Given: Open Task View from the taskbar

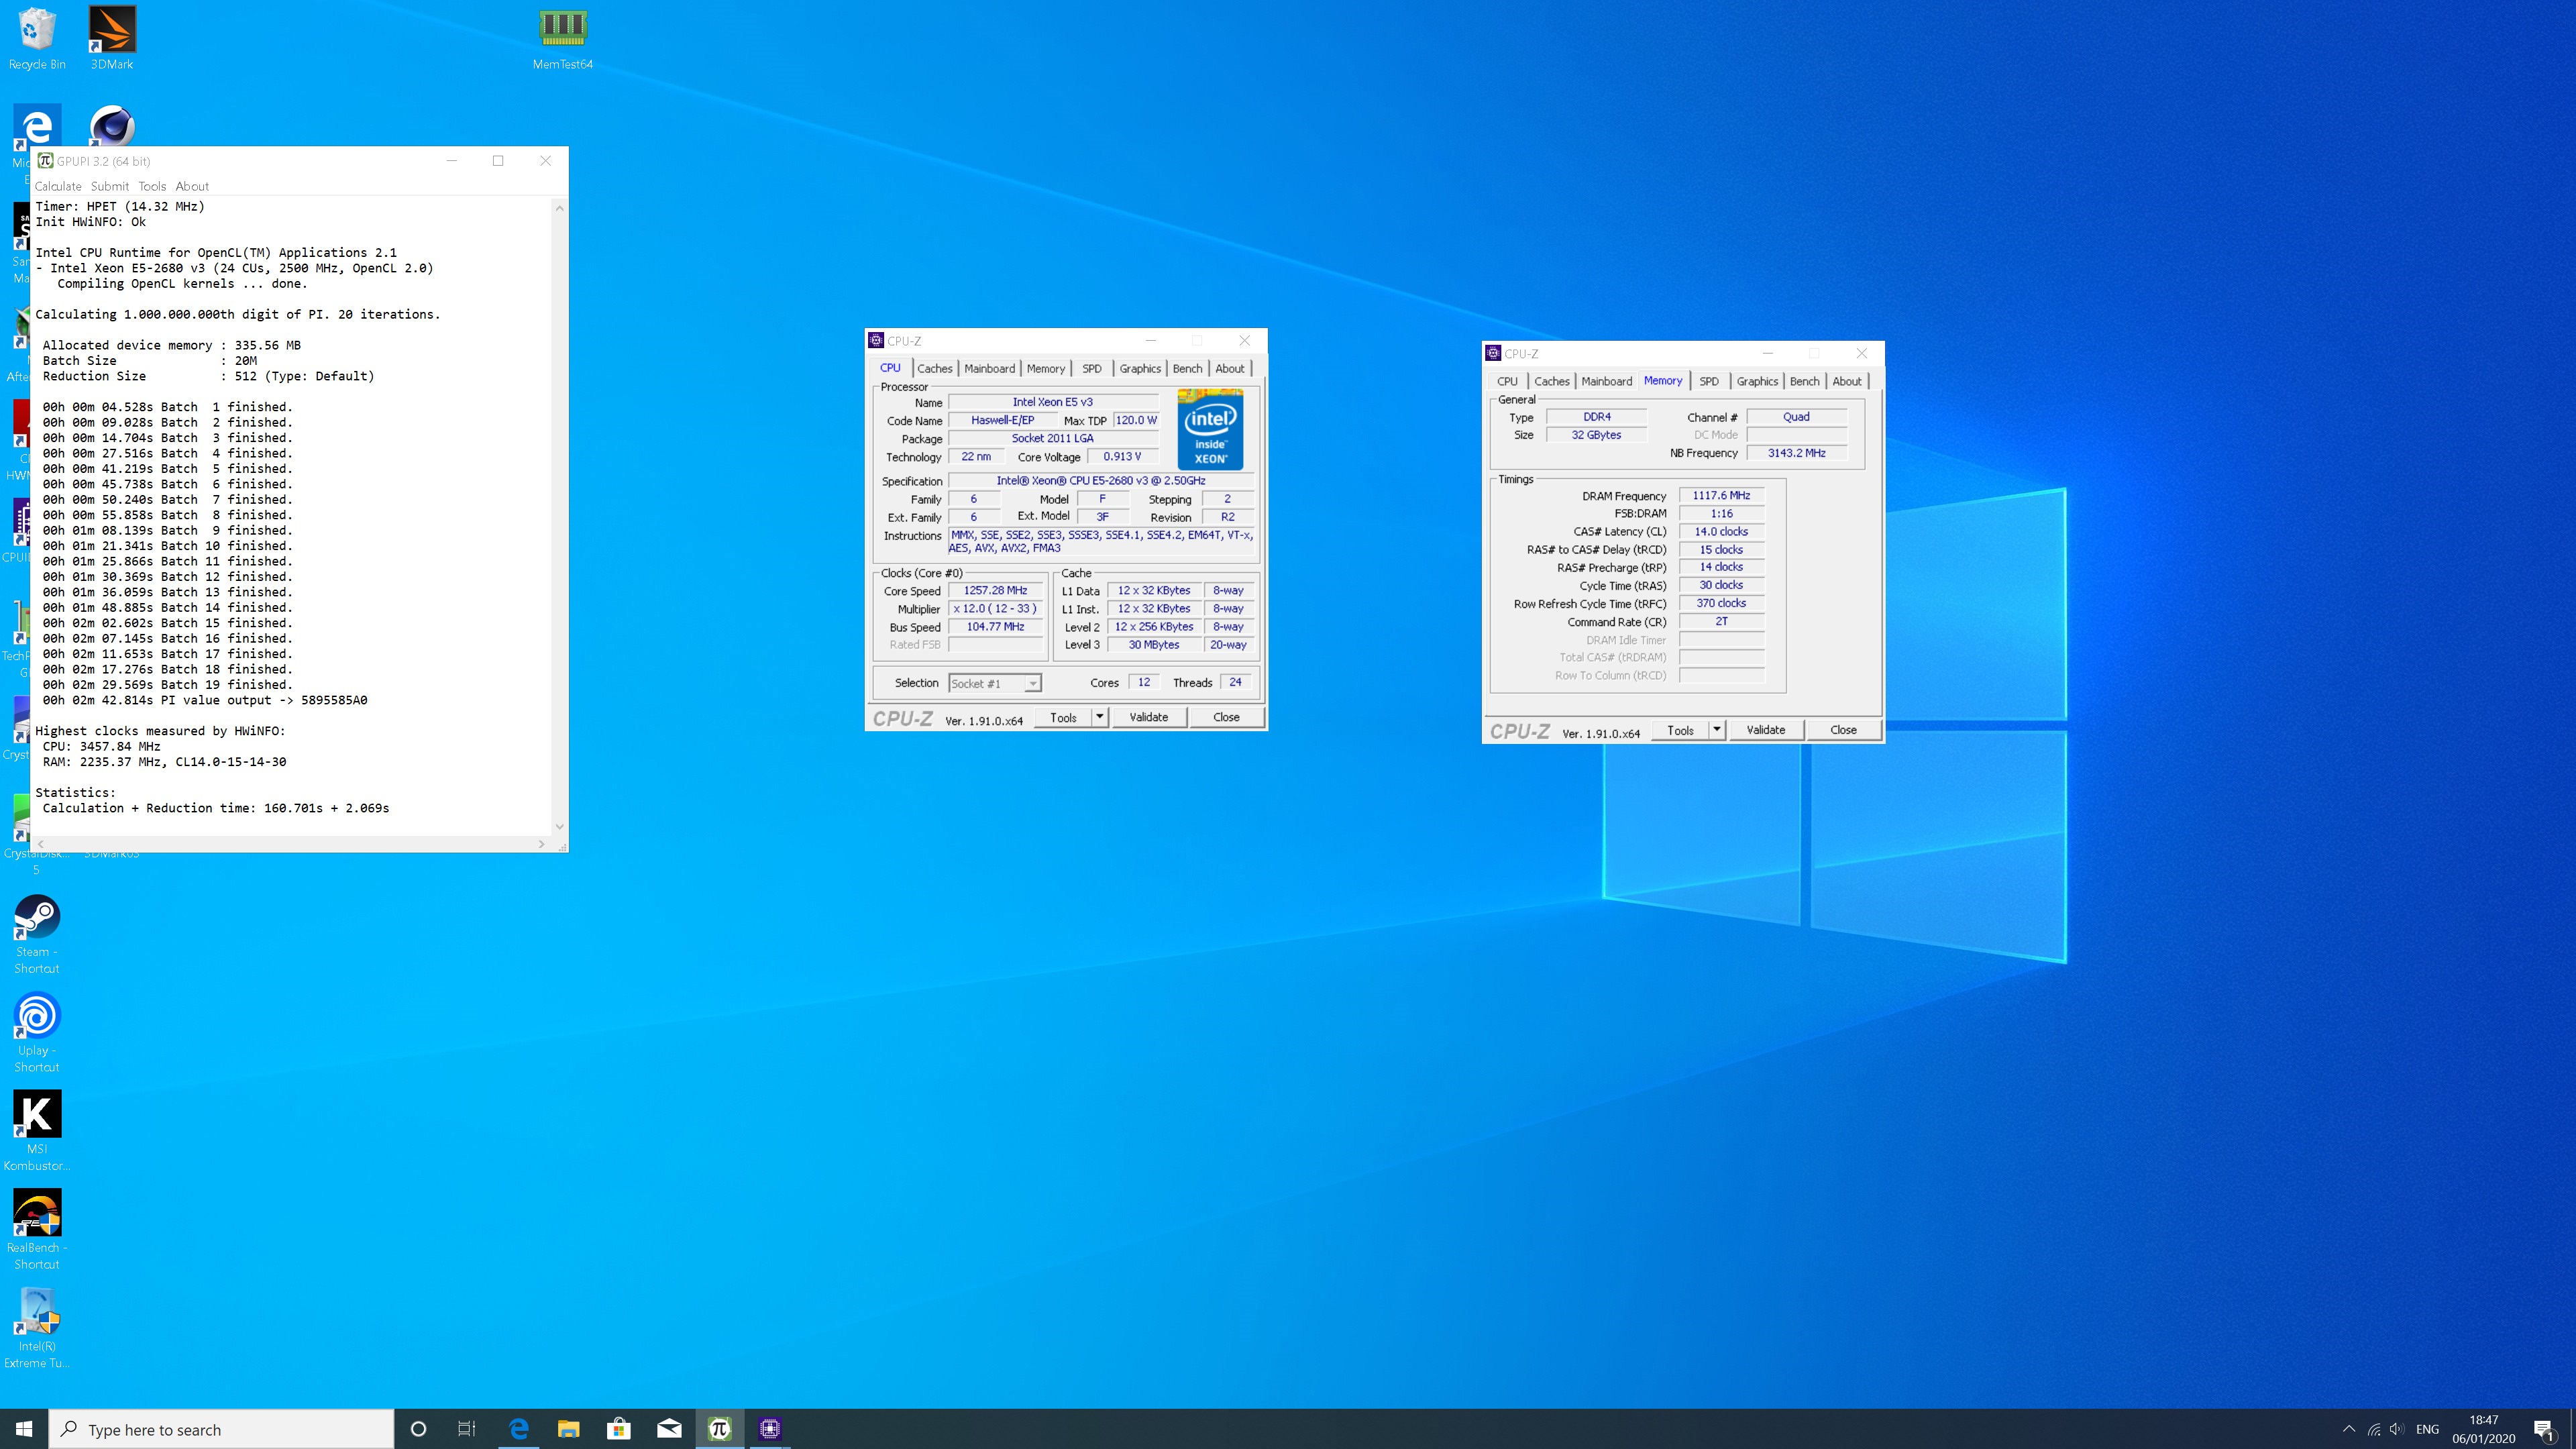Looking at the screenshot, I should click(467, 1429).
